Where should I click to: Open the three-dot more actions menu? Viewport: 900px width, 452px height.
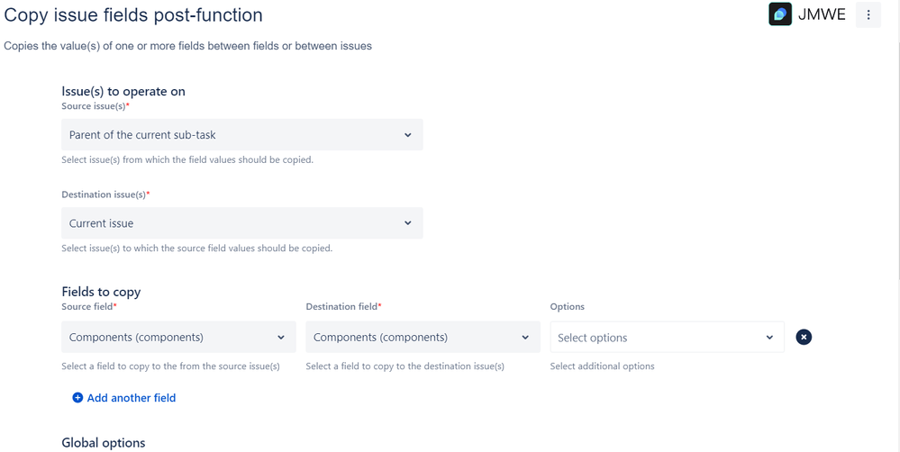868,14
